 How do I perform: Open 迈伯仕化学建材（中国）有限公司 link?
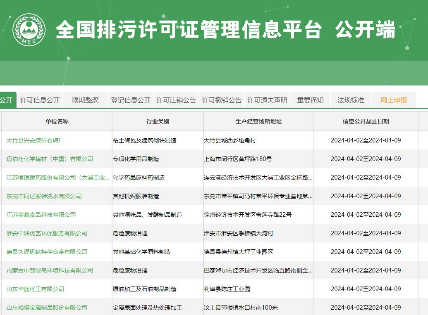pos(50,159)
